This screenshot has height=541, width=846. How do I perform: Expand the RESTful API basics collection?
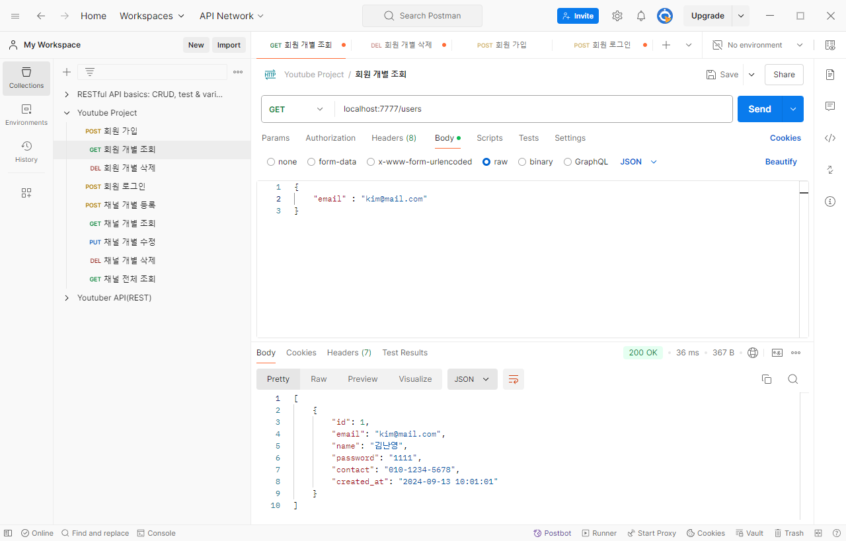click(67, 94)
